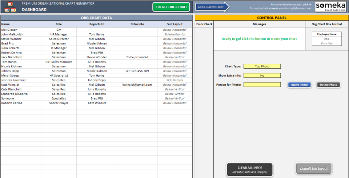The width and height of the screenshot is (349, 178).
Task: Select the 'Robert De Niro' name cell
Action: tap(21, 53)
